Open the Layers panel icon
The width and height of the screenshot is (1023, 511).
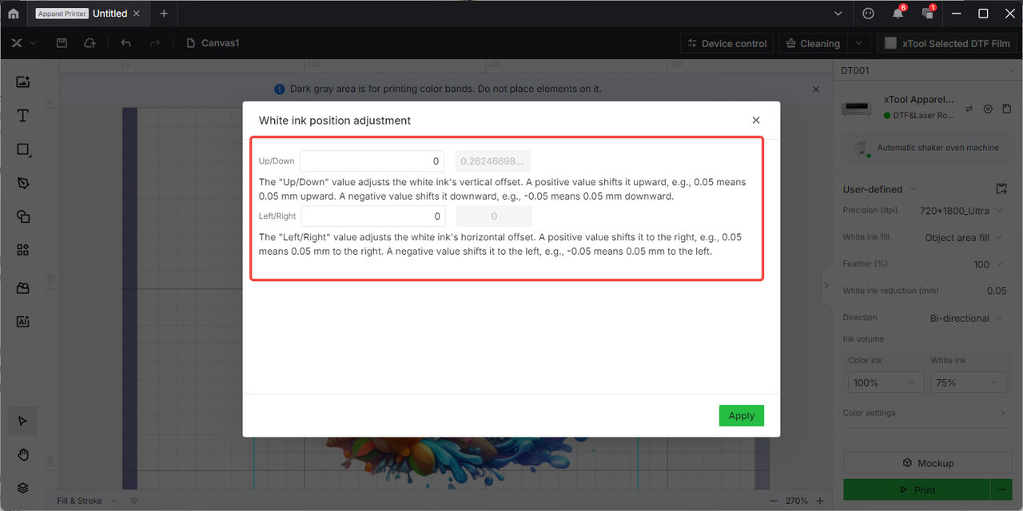(x=22, y=488)
